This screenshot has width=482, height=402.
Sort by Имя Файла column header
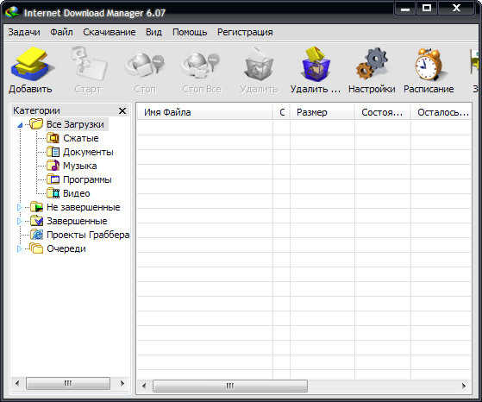pos(204,112)
